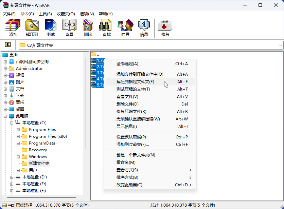Choose 添加到收藏夹(F)... in context menu
The width and height of the screenshot is (284, 209).
150,145
